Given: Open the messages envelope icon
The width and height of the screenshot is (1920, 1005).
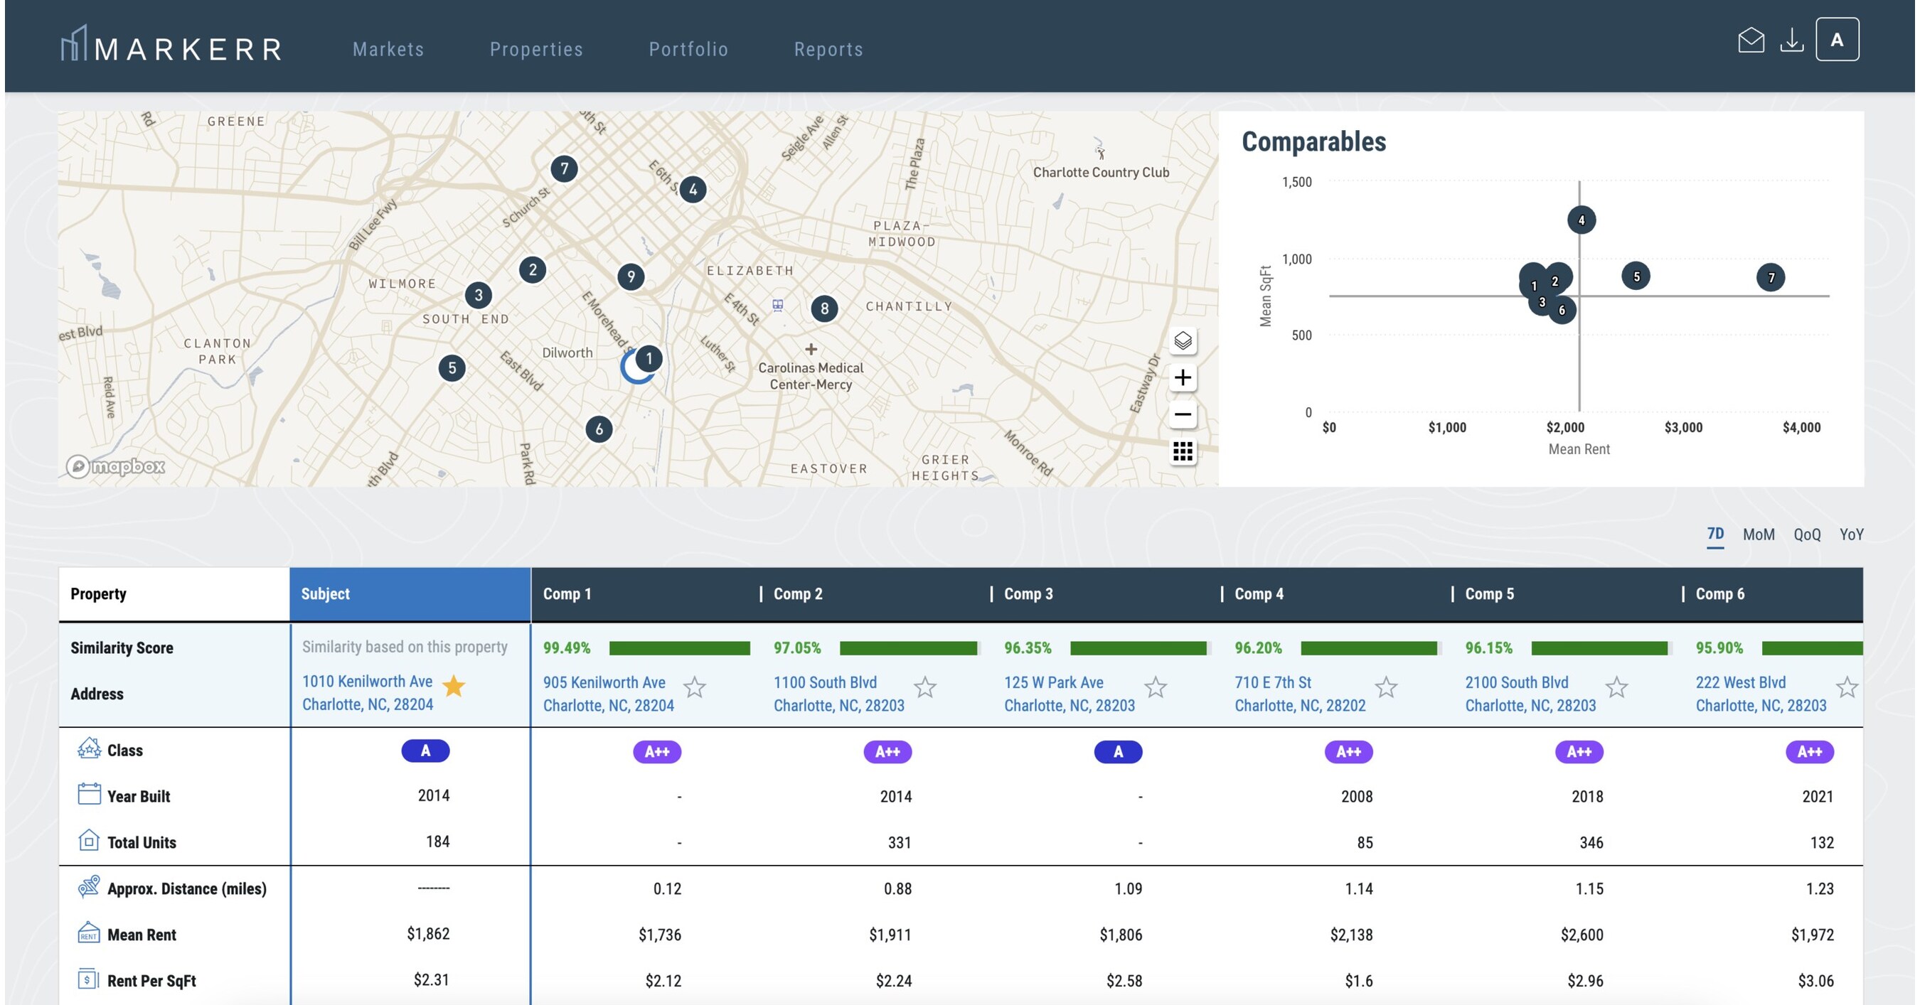Looking at the screenshot, I should [x=1751, y=41].
